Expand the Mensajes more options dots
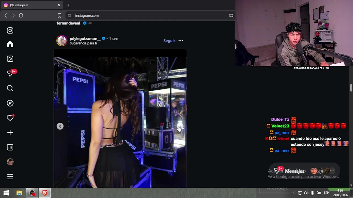The width and height of the screenshot is (353, 198). [x=332, y=171]
